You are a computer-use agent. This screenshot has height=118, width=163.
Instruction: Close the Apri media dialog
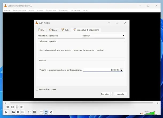125,23
